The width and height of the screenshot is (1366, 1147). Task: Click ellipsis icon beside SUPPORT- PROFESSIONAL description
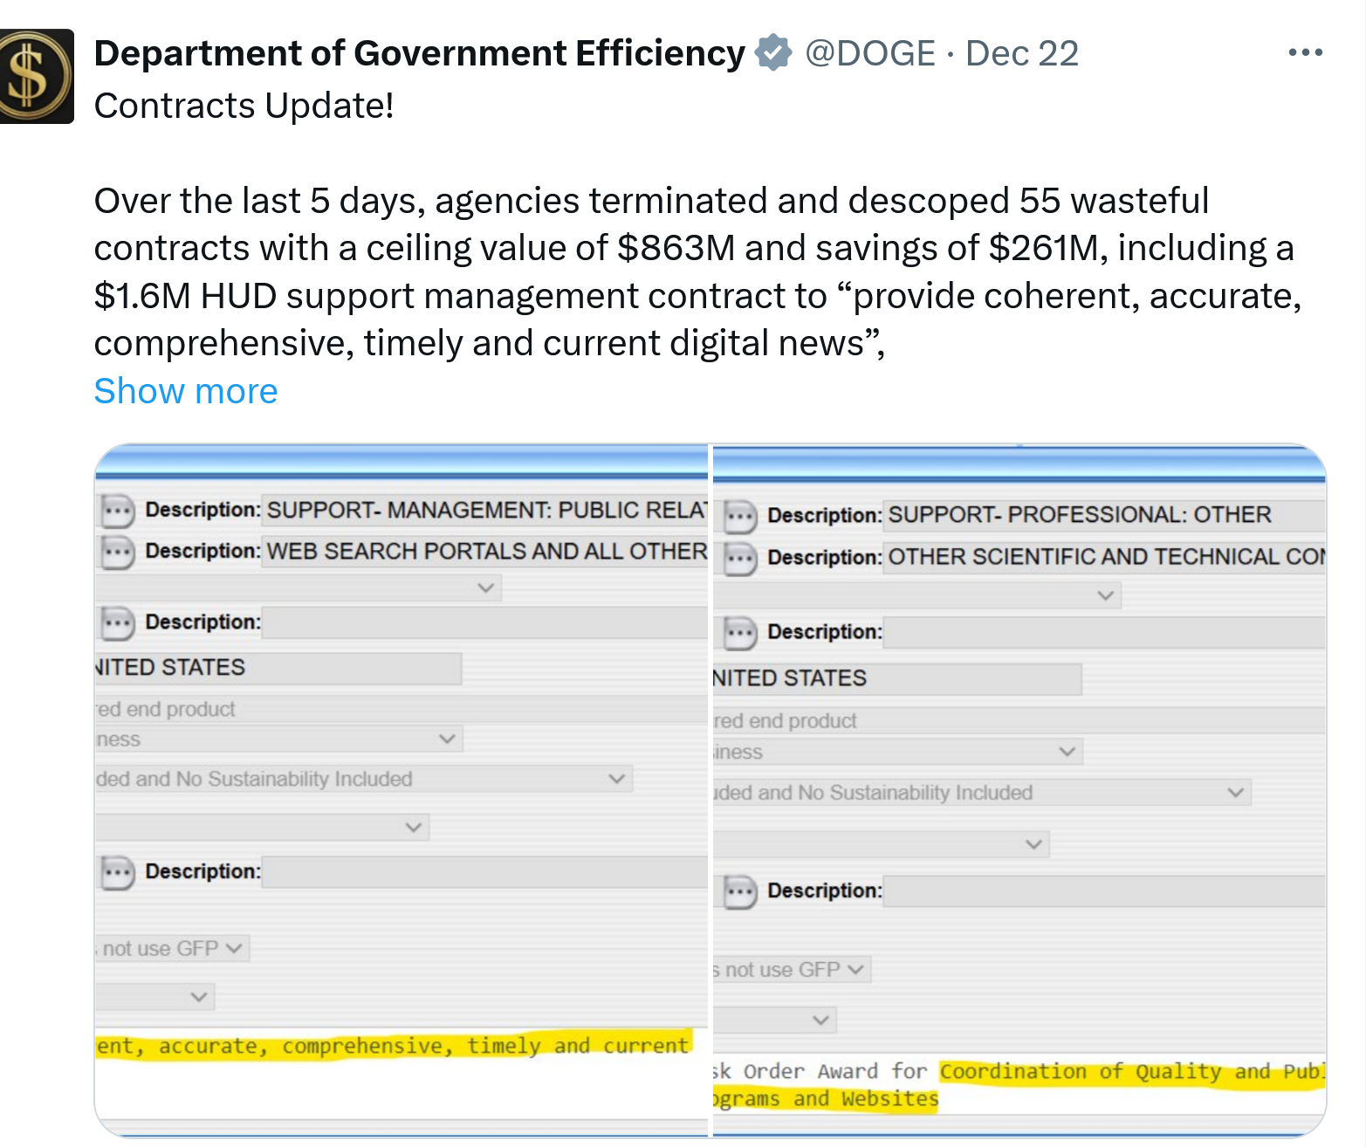click(x=739, y=516)
